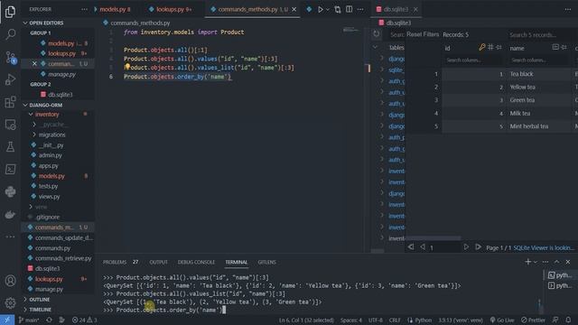Click Prettier in status bar

[533, 320]
